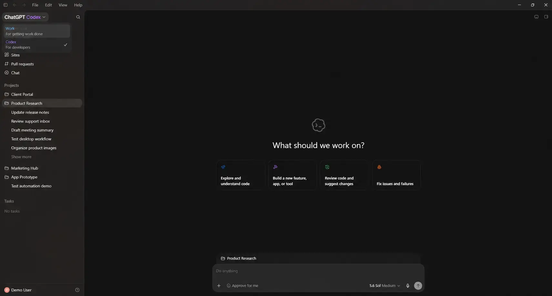This screenshot has height=296, width=552.
Task: Click the Demo User account name
Action: click(x=21, y=290)
